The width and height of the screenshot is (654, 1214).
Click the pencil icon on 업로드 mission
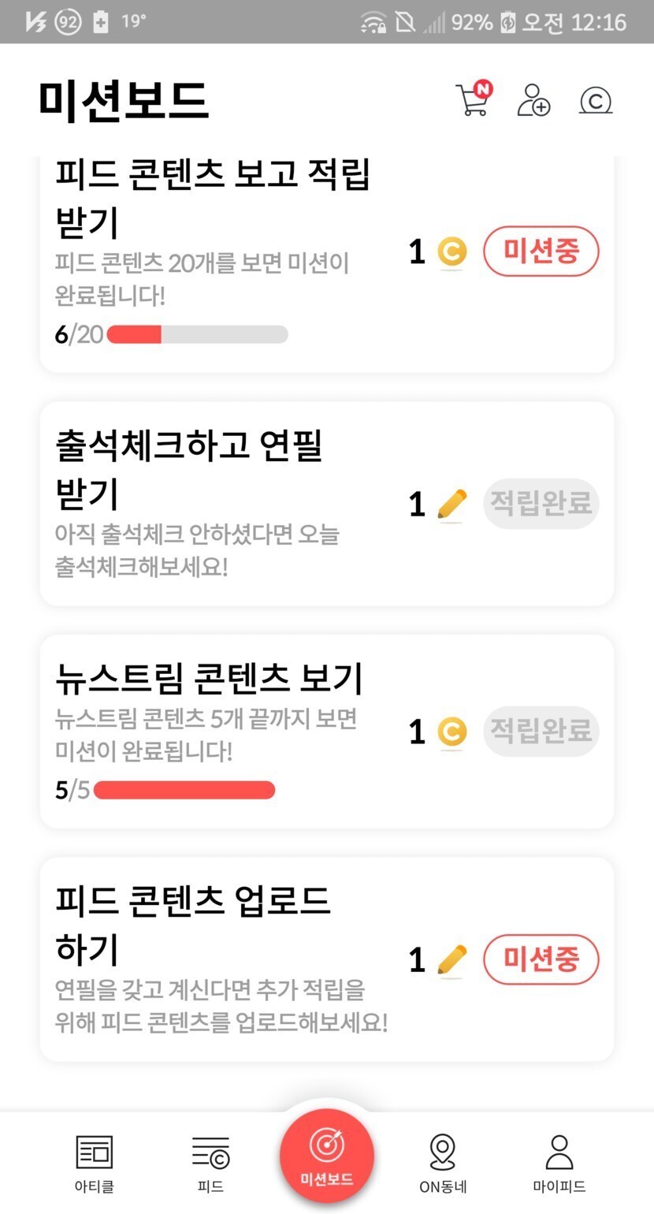point(451,959)
